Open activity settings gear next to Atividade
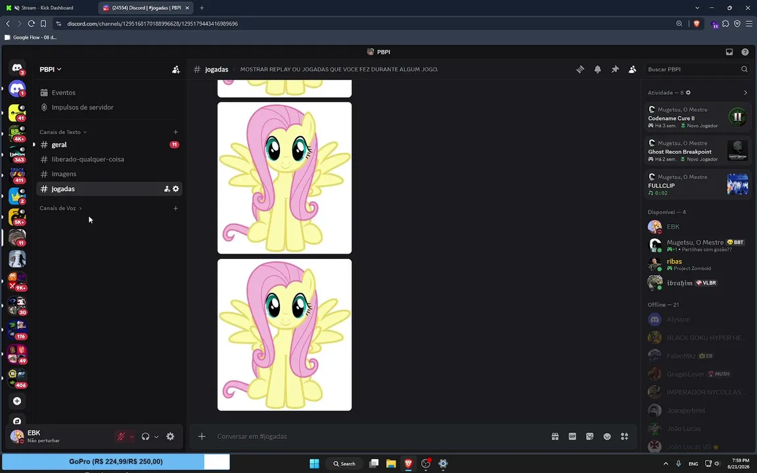Viewport: 757px width, 473px height. point(689,93)
